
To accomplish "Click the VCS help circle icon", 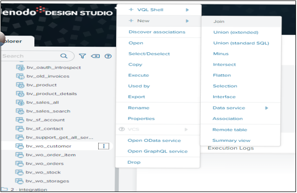I will click(x=122, y=129).
